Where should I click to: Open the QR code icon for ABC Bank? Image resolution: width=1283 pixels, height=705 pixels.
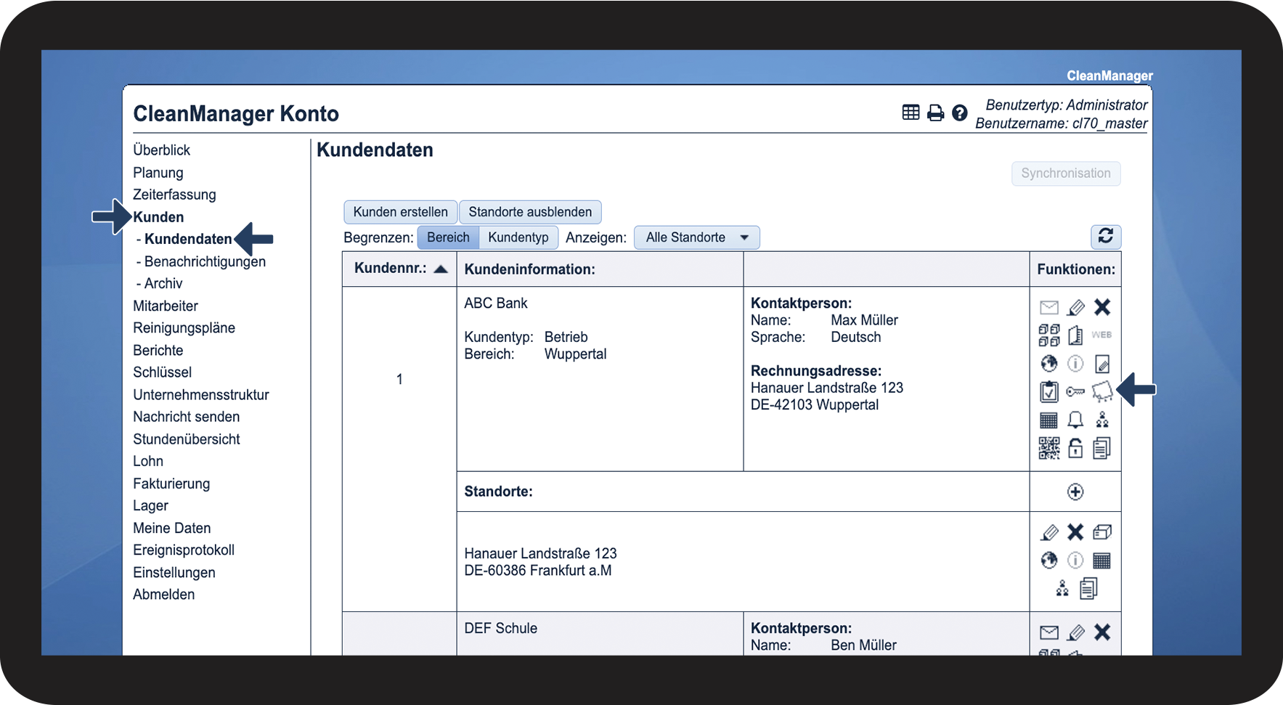pyautogui.click(x=1049, y=448)
